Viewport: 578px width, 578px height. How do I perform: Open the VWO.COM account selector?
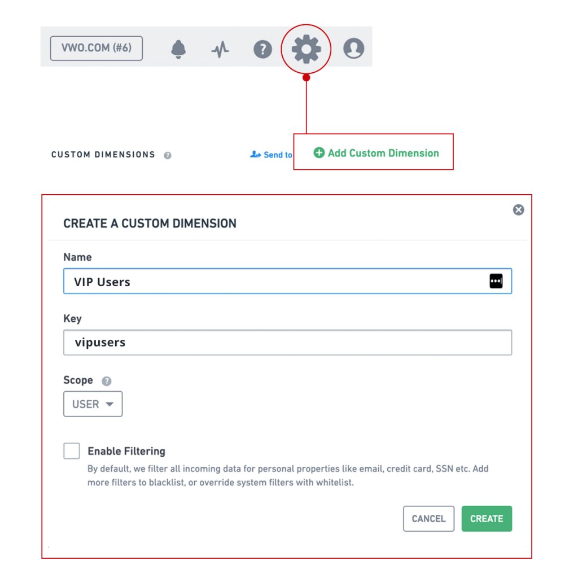[96, 49]
